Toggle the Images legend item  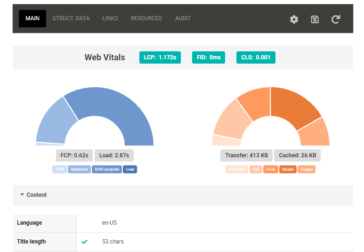click(307, 169)
